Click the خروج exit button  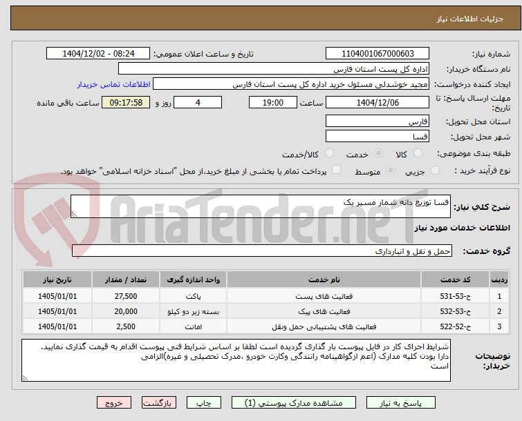(114, 403)
